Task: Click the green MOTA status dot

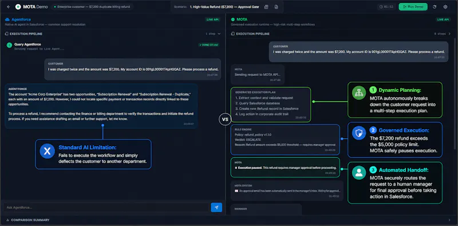Action: pos(233,19)
